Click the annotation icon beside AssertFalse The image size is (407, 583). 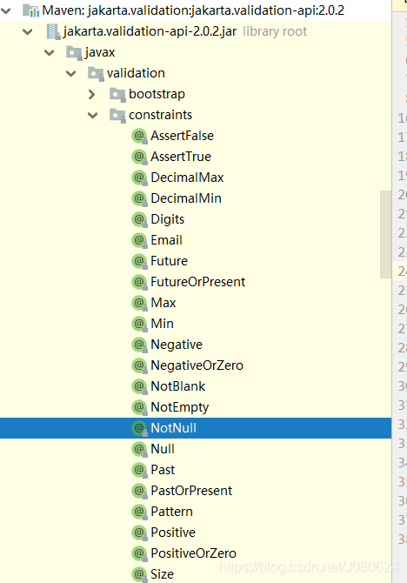pos(139,136)
